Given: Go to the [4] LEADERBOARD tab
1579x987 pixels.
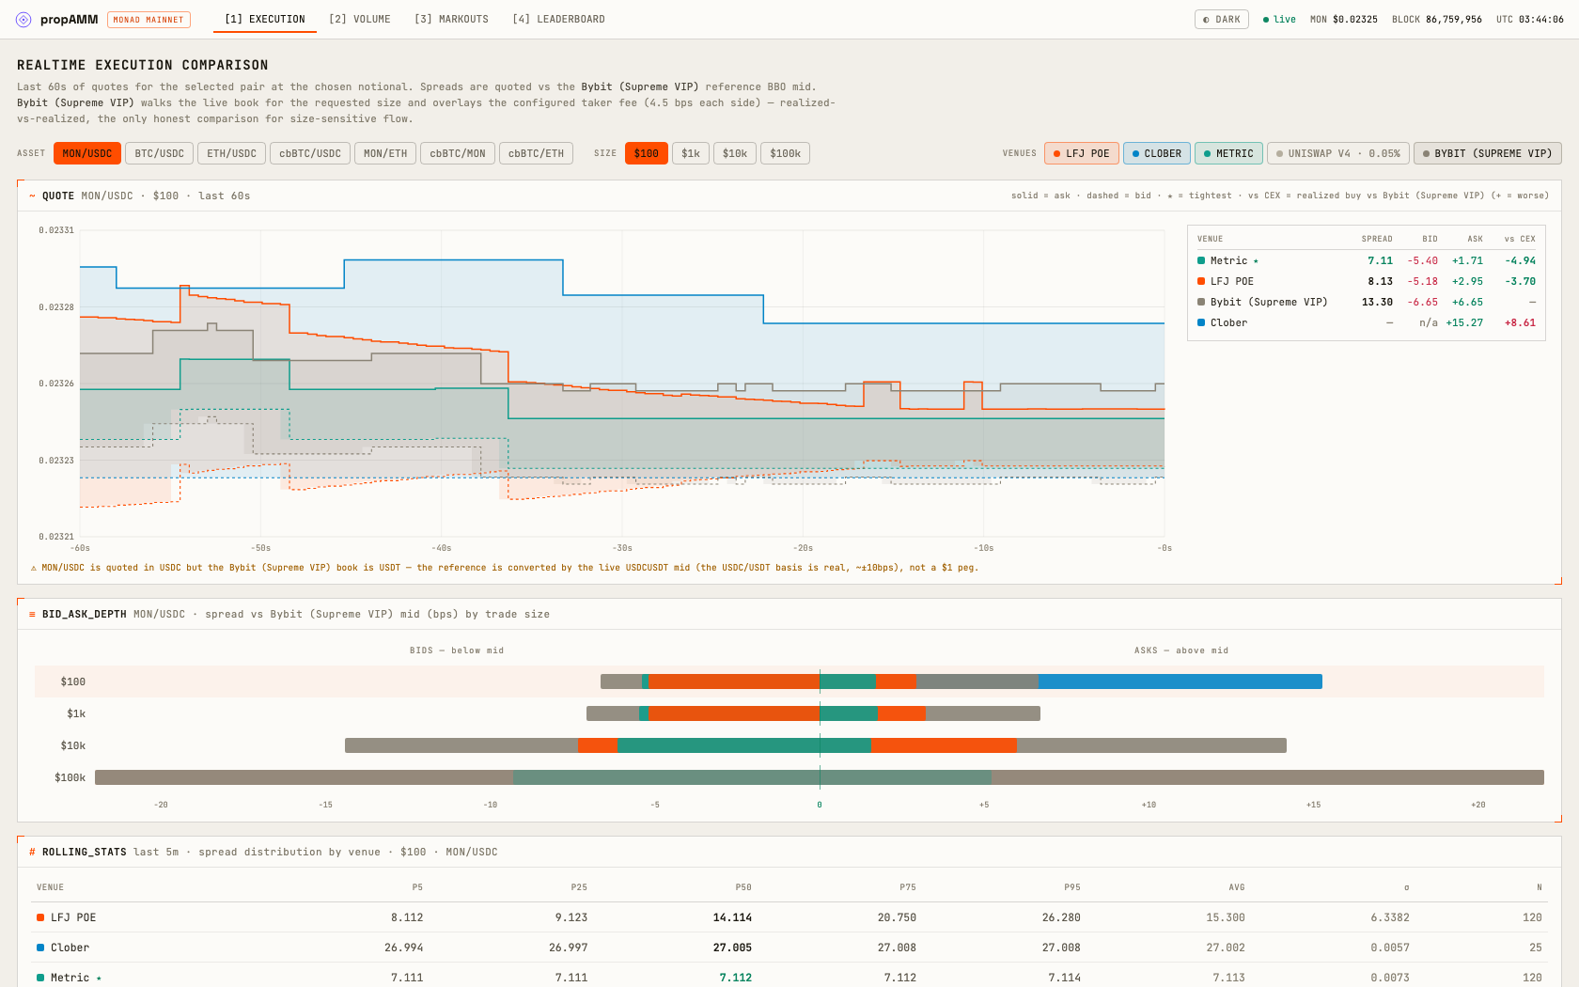Looking at the screenshot, I should pyautogui.click(x=558, y=19).
